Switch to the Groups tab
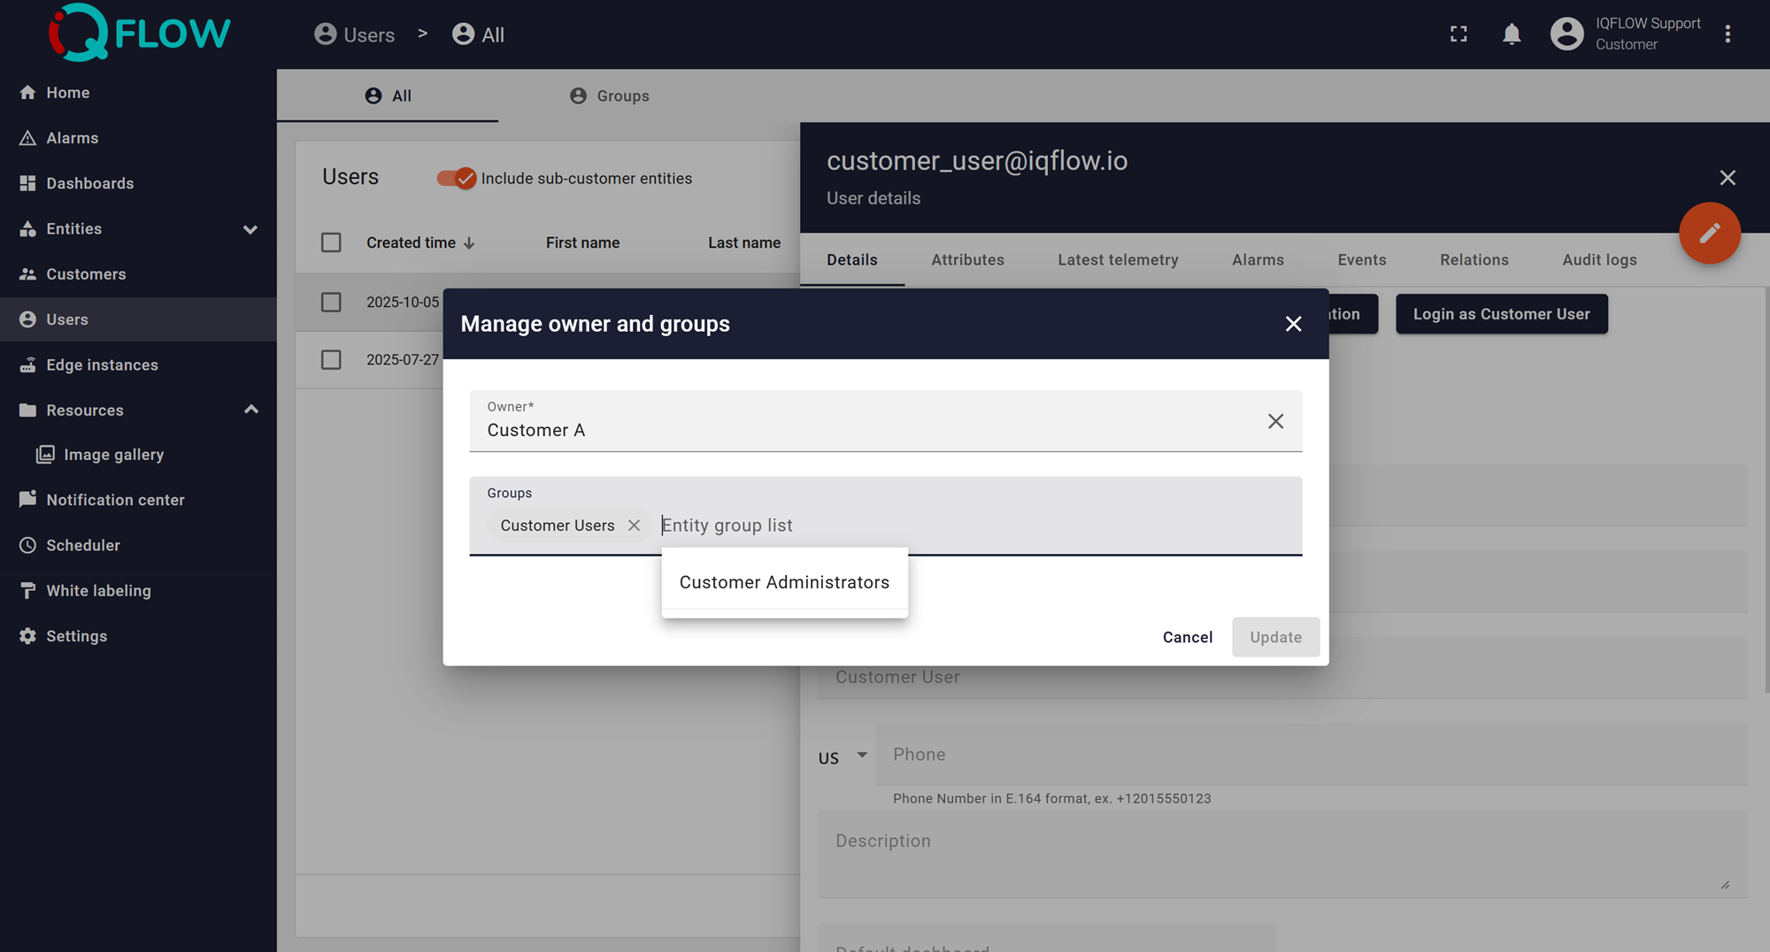 (x=609, y=96)
